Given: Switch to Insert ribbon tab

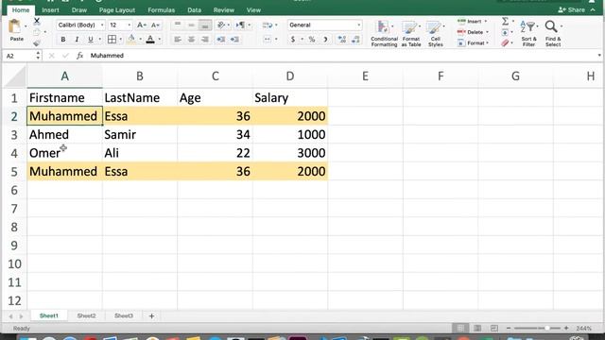Looking at the screenshot, I should (50, 10).
